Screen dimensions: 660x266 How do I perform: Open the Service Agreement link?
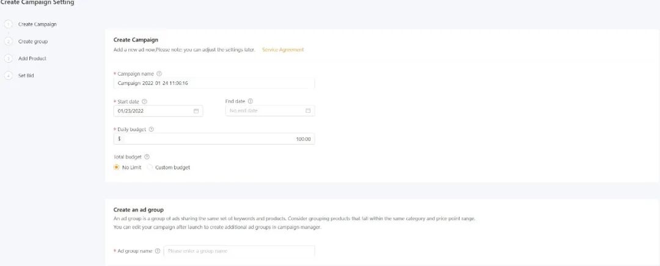tap(283, 49)
